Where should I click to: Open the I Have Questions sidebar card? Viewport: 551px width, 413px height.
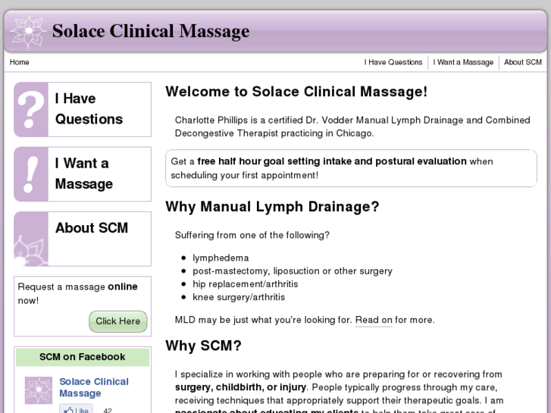(x=83, y=109)
